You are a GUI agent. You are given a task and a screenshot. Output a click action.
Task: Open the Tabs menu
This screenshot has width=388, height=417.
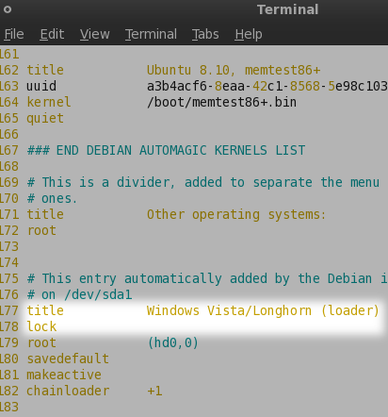click(205, 34)
